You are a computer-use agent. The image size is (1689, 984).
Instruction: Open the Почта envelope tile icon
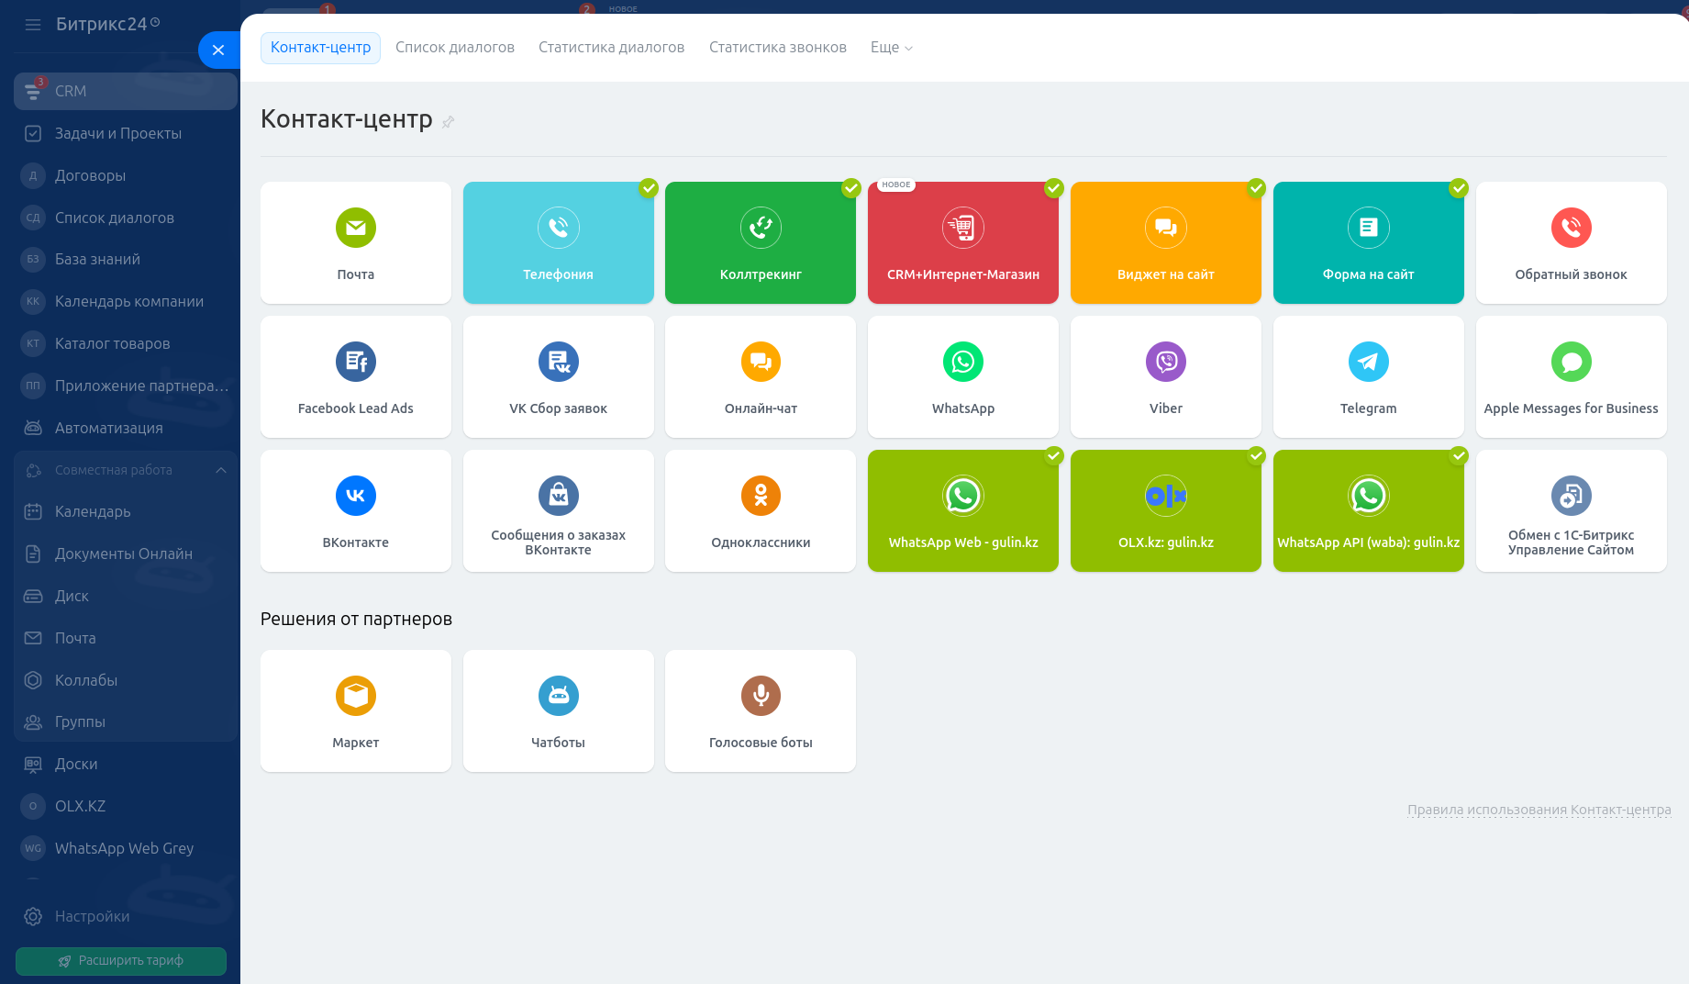(x=355, y=228)
